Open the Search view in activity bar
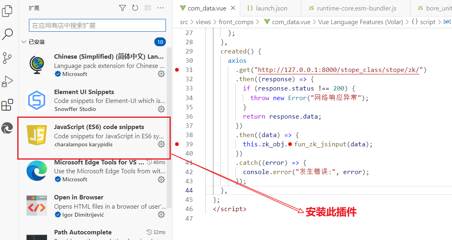The image size is (452, 240). (7, 34)
